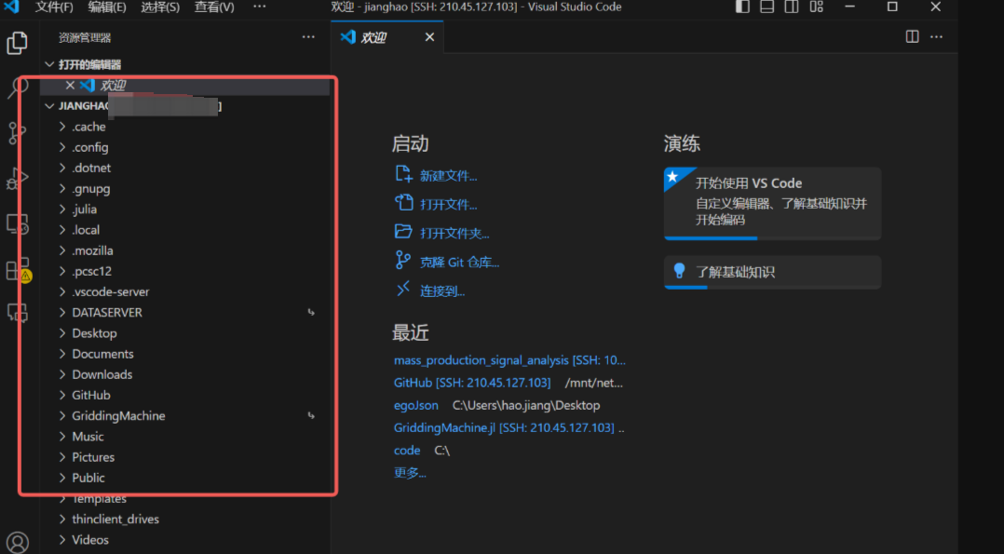
Task: Click 更多... link under recent
Action: (410, 473)
